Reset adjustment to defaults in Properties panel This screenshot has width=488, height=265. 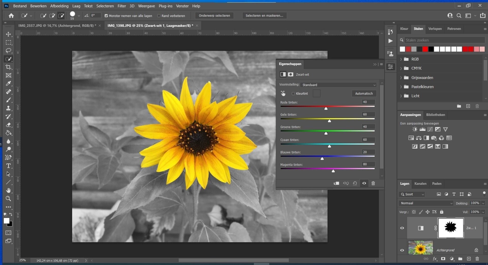coord(355,183)
